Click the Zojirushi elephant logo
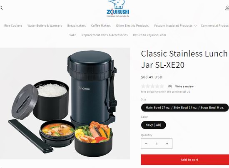The image size is (229, 168). [118, 8]
